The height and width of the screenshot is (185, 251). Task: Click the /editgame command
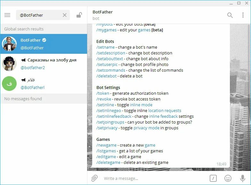[x=106, y=157]
